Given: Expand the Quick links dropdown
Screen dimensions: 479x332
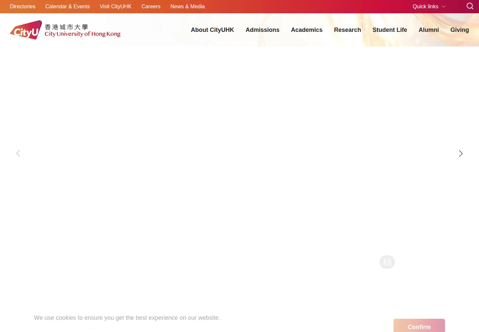Looking at the screenshot, I should (429, 7).
